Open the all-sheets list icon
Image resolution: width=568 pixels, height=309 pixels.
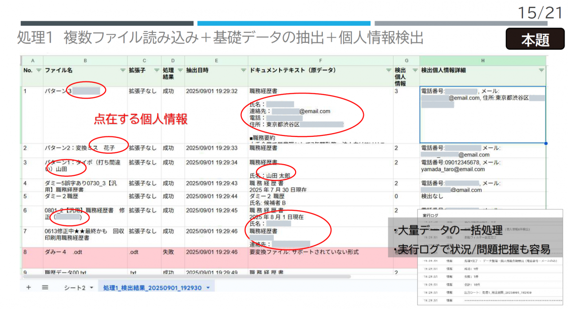pyautogui.click(x=45, y=287)
